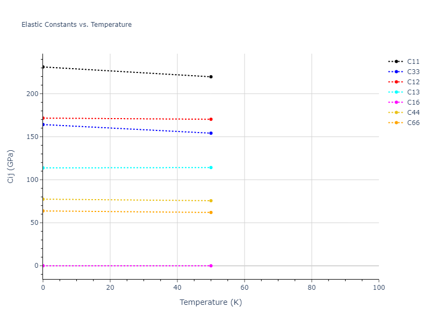Click the 'Cij (GPa)' y-axis title
The height and width of the screenshot is (322, 430).
pos(11,166)
